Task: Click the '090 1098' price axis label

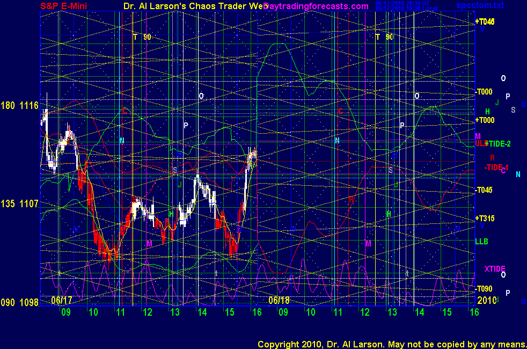Action: [19, 303]
